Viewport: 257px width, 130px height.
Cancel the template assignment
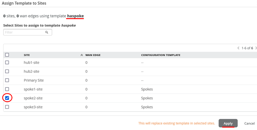pos(249,123)
